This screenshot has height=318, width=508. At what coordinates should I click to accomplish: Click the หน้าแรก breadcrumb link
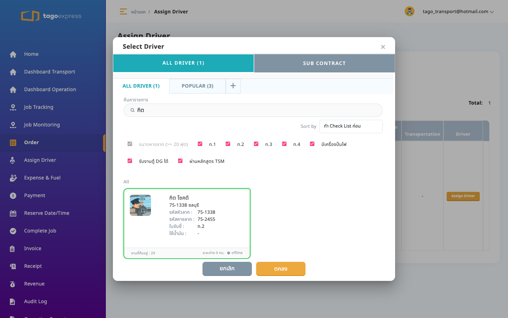pos(138,12)
